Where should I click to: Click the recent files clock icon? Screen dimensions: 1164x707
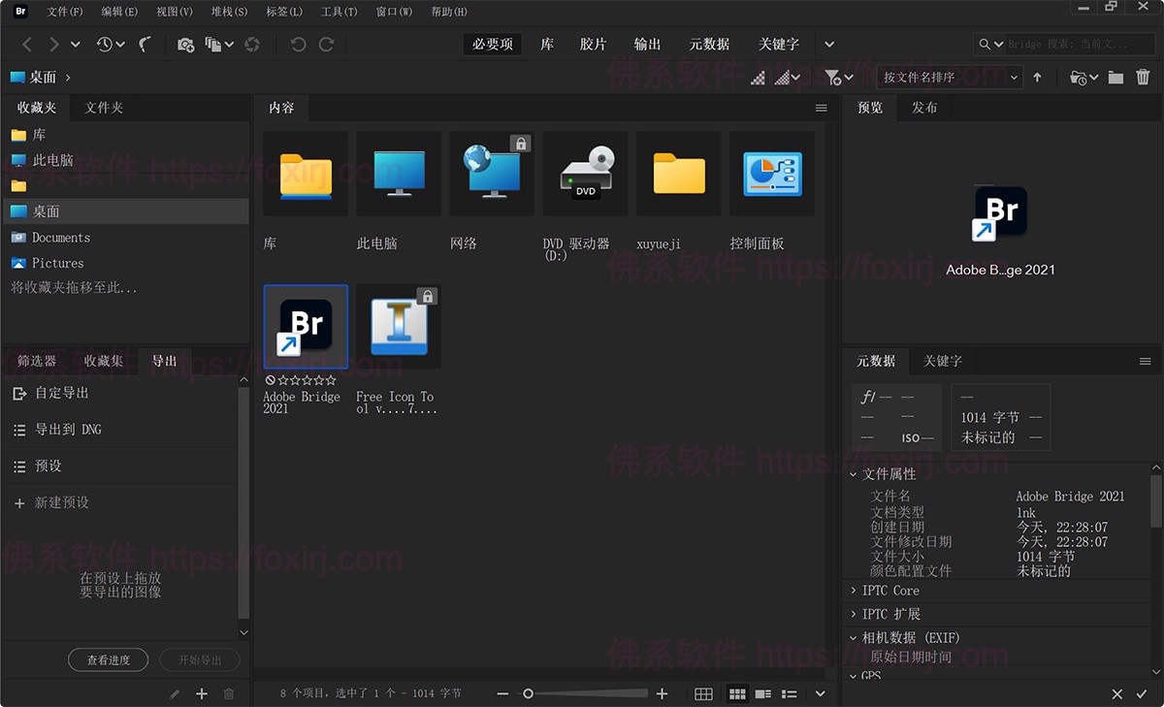click(x=107, y=44)
